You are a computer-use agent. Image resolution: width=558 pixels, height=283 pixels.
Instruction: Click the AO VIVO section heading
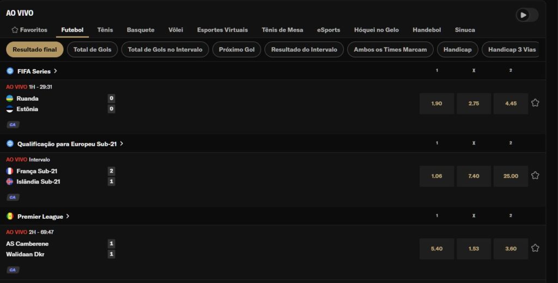20,13
